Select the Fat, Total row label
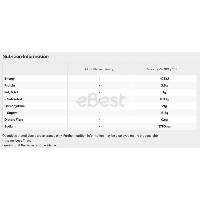The image size is (200, 200). click(x=11, y=92)
